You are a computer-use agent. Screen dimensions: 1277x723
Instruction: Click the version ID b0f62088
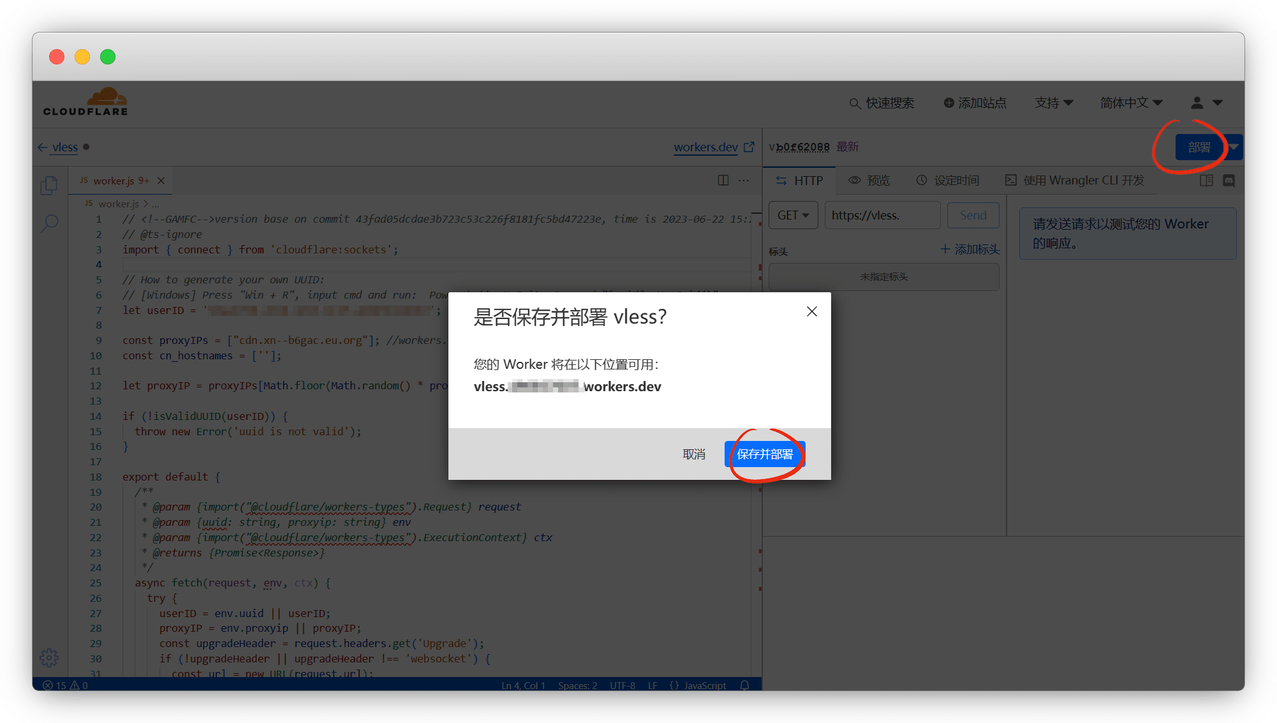(x=802, y=147)
